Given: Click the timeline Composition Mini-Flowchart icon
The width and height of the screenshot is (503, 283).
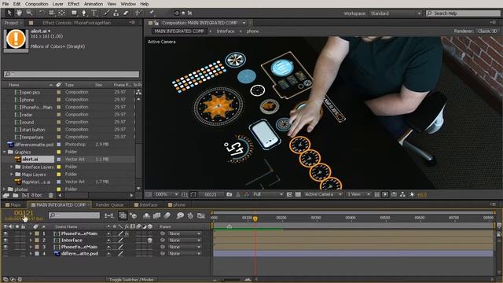Looking at the screenshot, I should coord(109,215).
